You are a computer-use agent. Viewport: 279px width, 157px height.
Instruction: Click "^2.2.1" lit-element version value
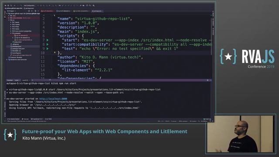coord(104,70)
